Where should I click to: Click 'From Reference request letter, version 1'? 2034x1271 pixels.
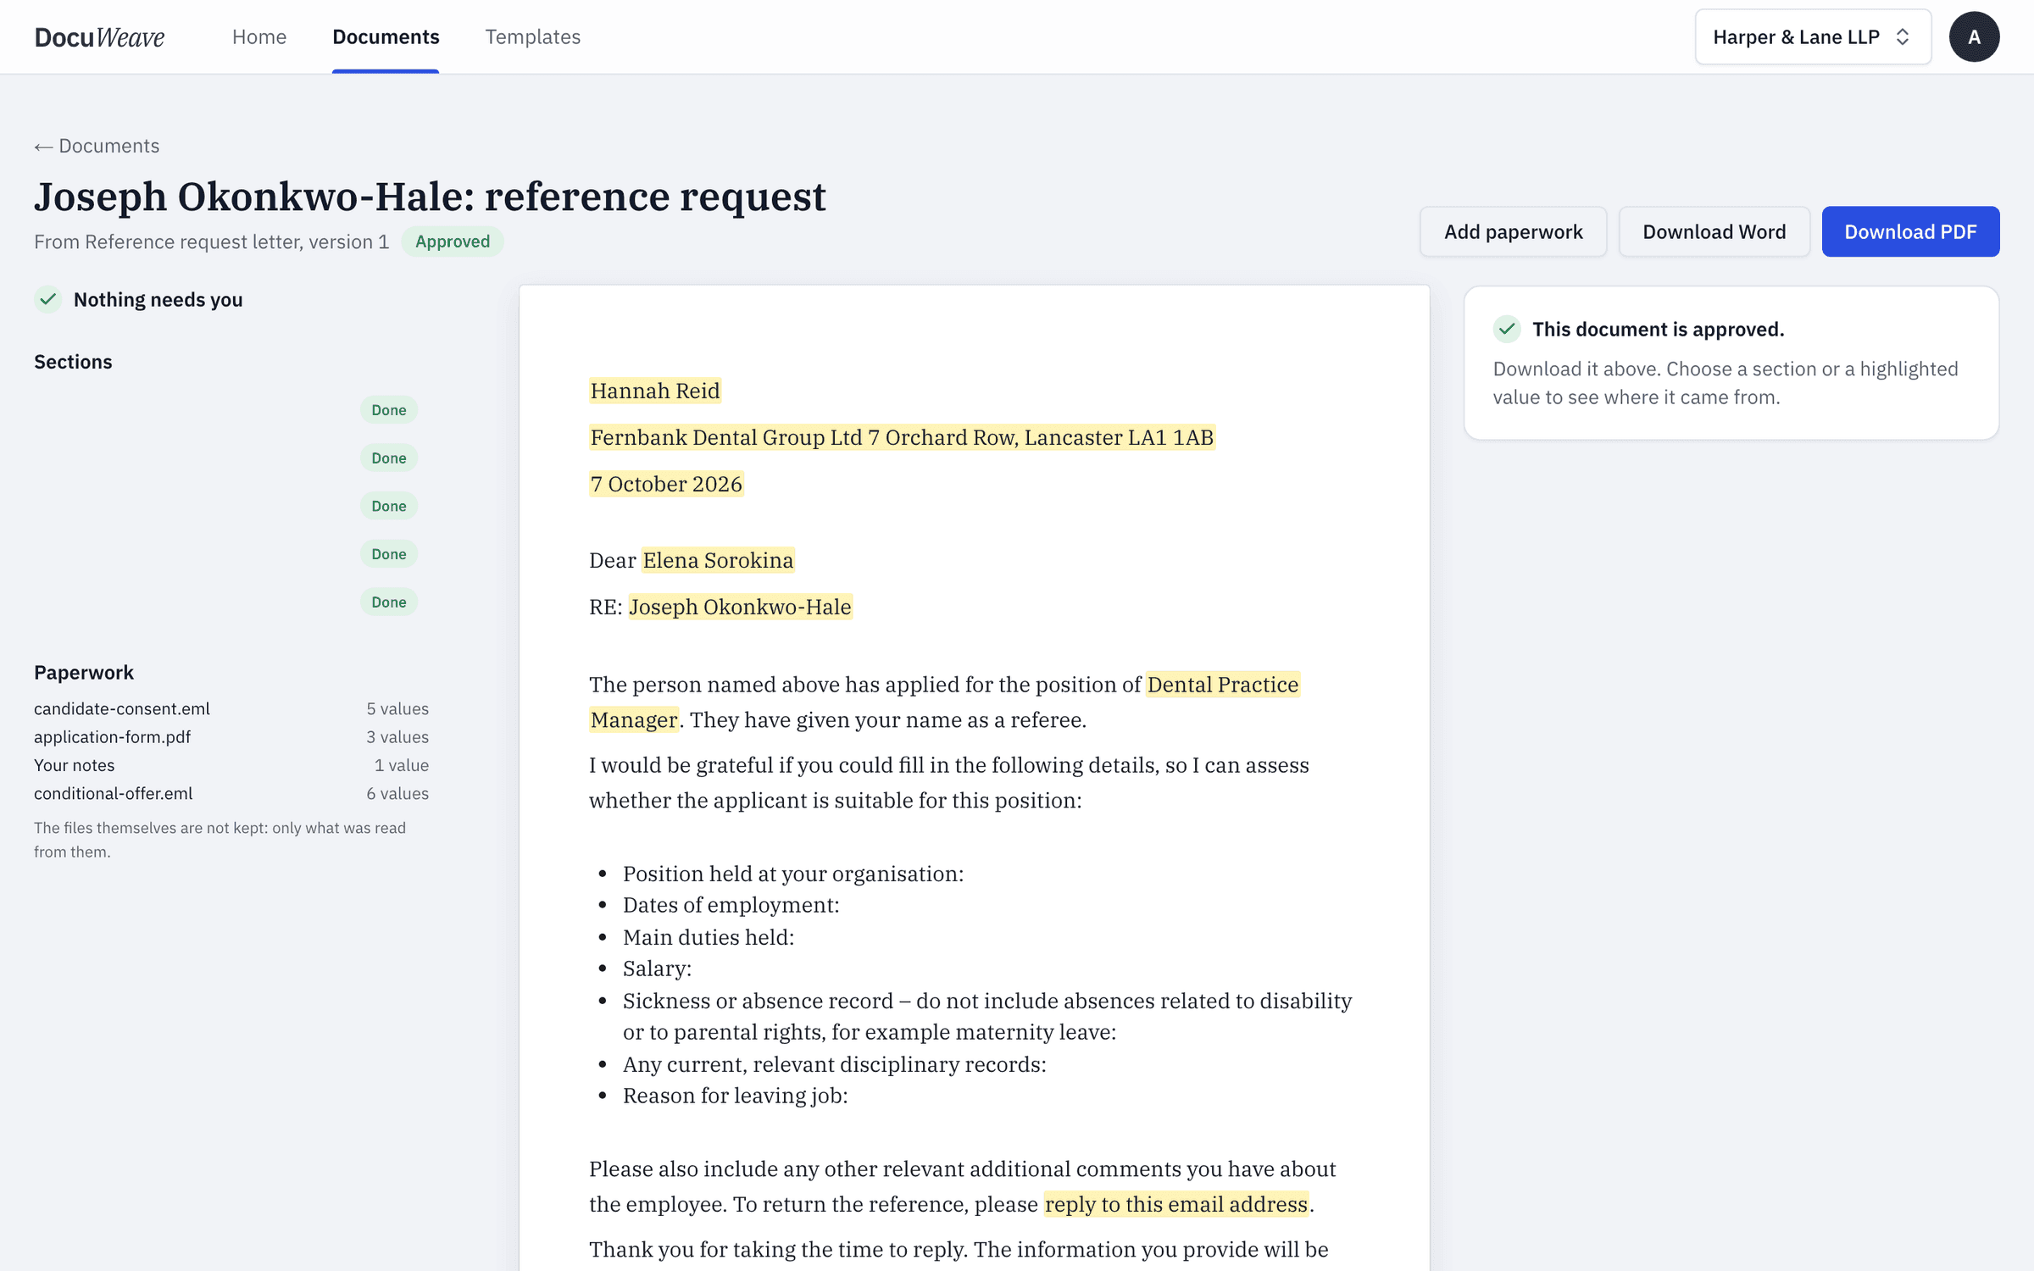(212, 241)
